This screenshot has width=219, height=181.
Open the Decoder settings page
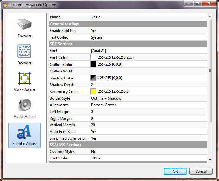pos(24,55)
